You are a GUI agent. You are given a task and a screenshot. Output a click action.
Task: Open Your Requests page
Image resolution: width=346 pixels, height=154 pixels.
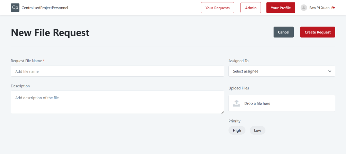pyautogui.click(x=217, y=8)
